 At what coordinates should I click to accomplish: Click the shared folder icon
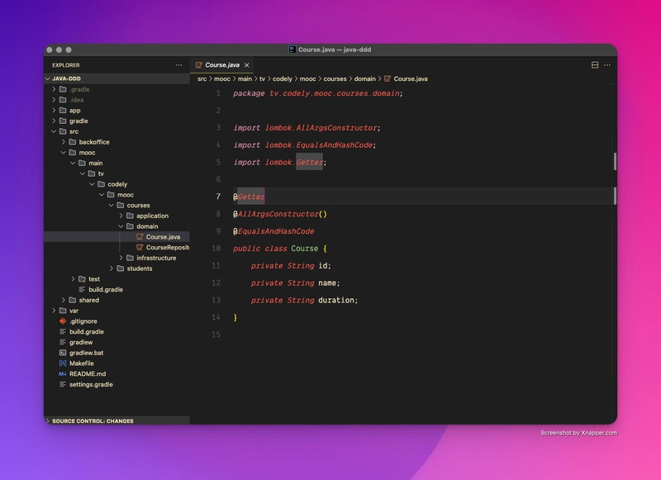pyautogui.click(x=73, y=300)
